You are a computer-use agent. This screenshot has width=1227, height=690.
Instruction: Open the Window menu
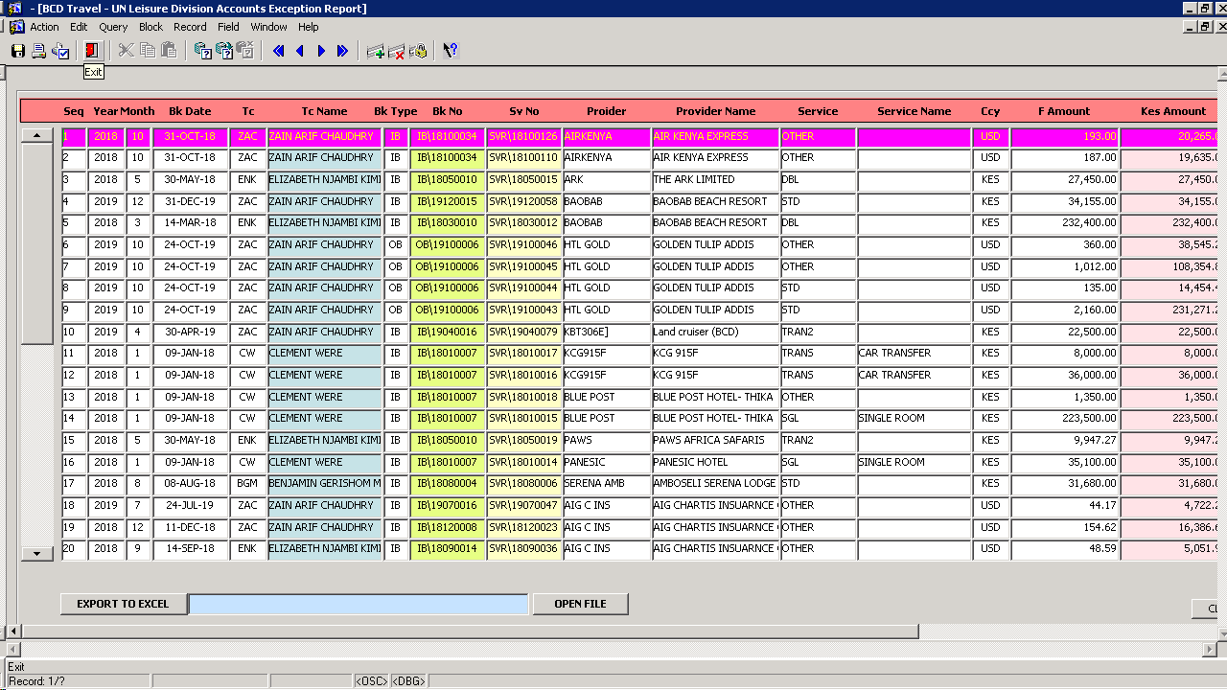269,27
